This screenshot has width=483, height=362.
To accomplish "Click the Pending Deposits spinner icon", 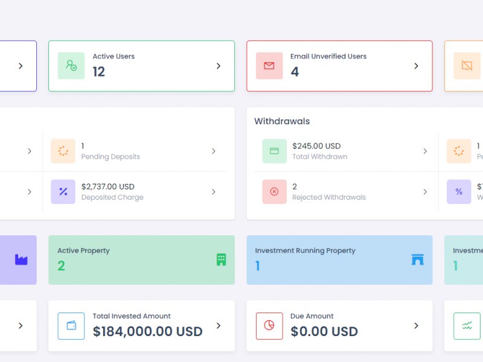I will point(63,151).
